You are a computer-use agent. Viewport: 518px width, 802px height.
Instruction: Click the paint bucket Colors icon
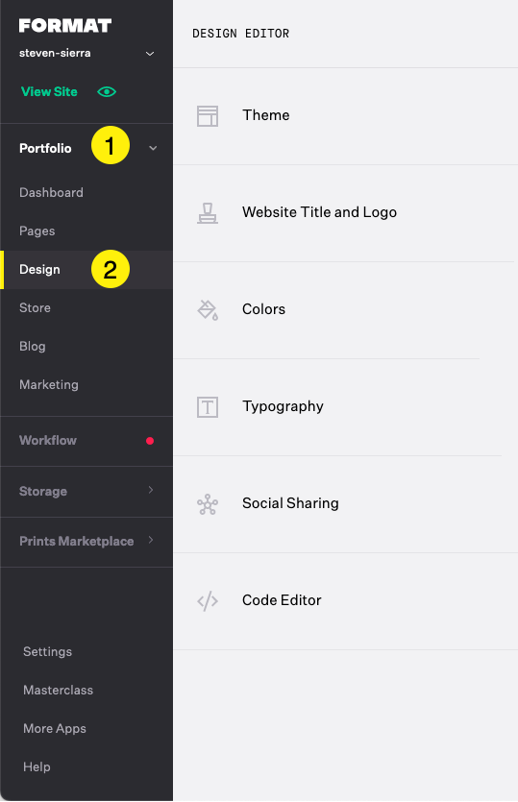point(208,309)
